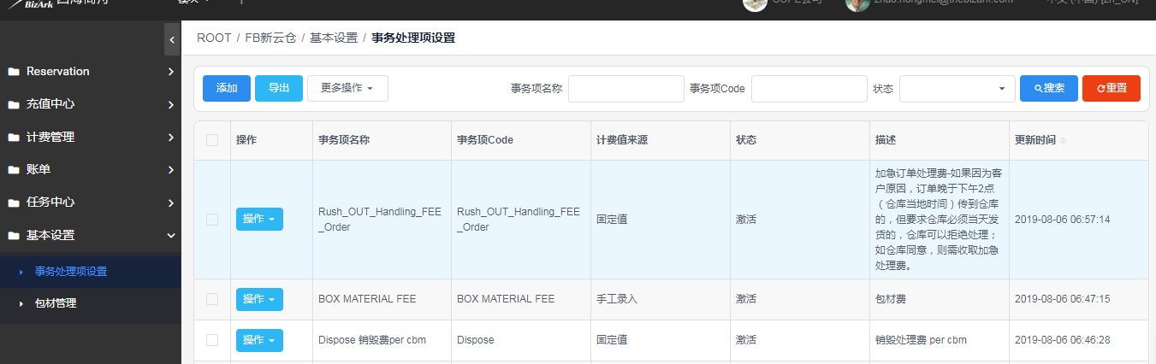Click the 充值中心 folder icon

click(x=13, y=104)
